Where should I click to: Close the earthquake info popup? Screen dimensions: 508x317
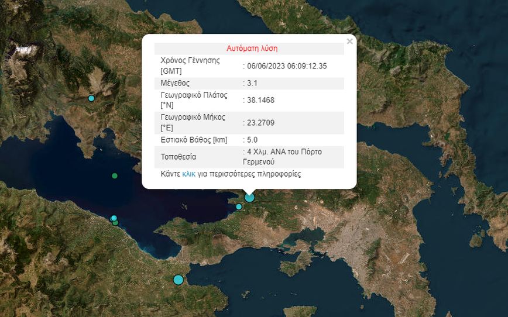[x=349, y=41]
